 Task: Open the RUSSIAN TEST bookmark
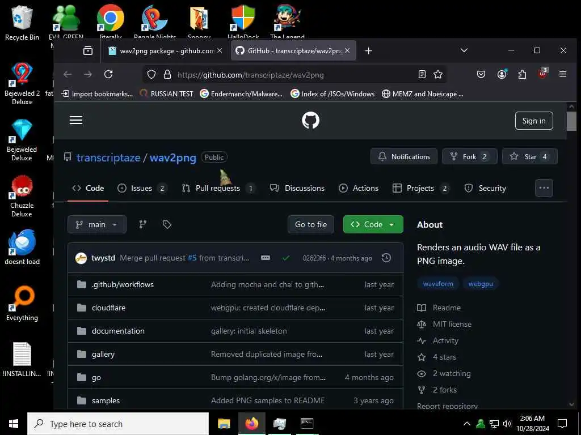pyautogui.click(x=166, y=94)
